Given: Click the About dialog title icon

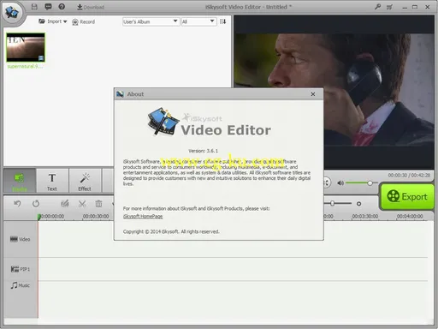Looking at the screenshot, I should (120, 94).
